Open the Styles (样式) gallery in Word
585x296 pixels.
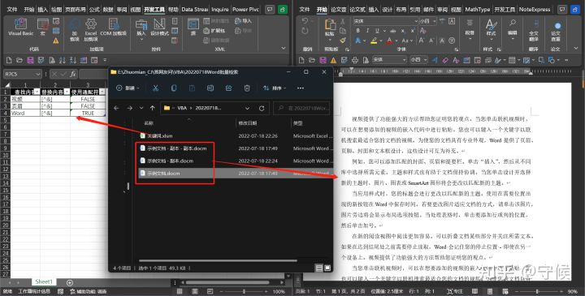click(x=490, y=28)
